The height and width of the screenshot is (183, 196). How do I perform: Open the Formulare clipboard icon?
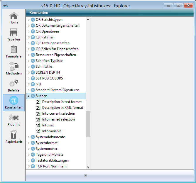[13, 50]
